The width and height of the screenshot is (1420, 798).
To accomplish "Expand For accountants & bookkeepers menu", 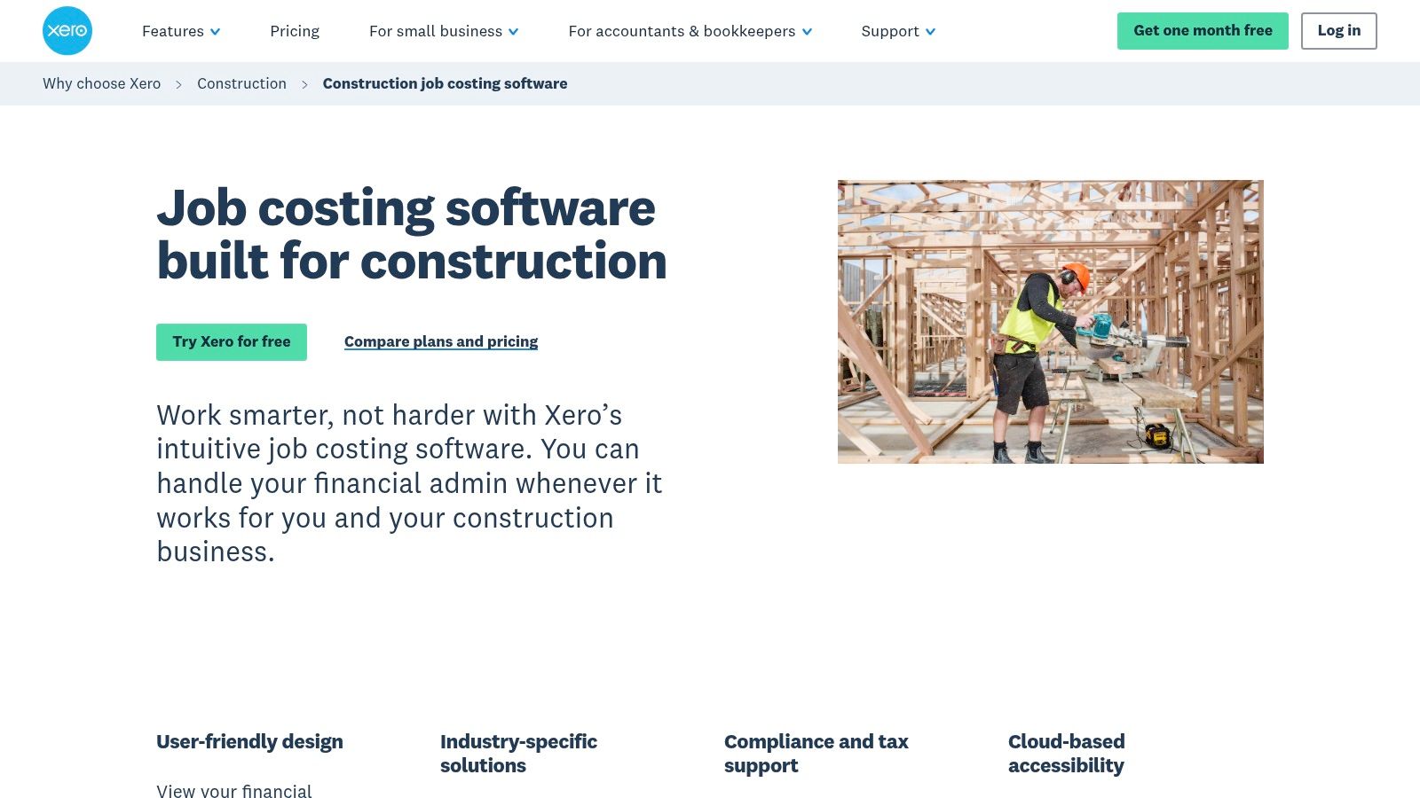I will pos(690,31).
